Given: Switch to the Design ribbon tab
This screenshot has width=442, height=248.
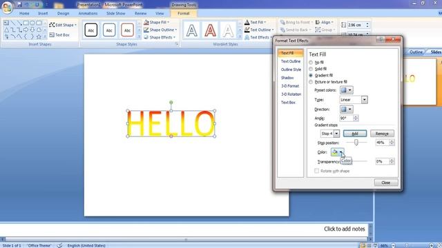Looking at the screenshot, I should (x=63, y=14).
